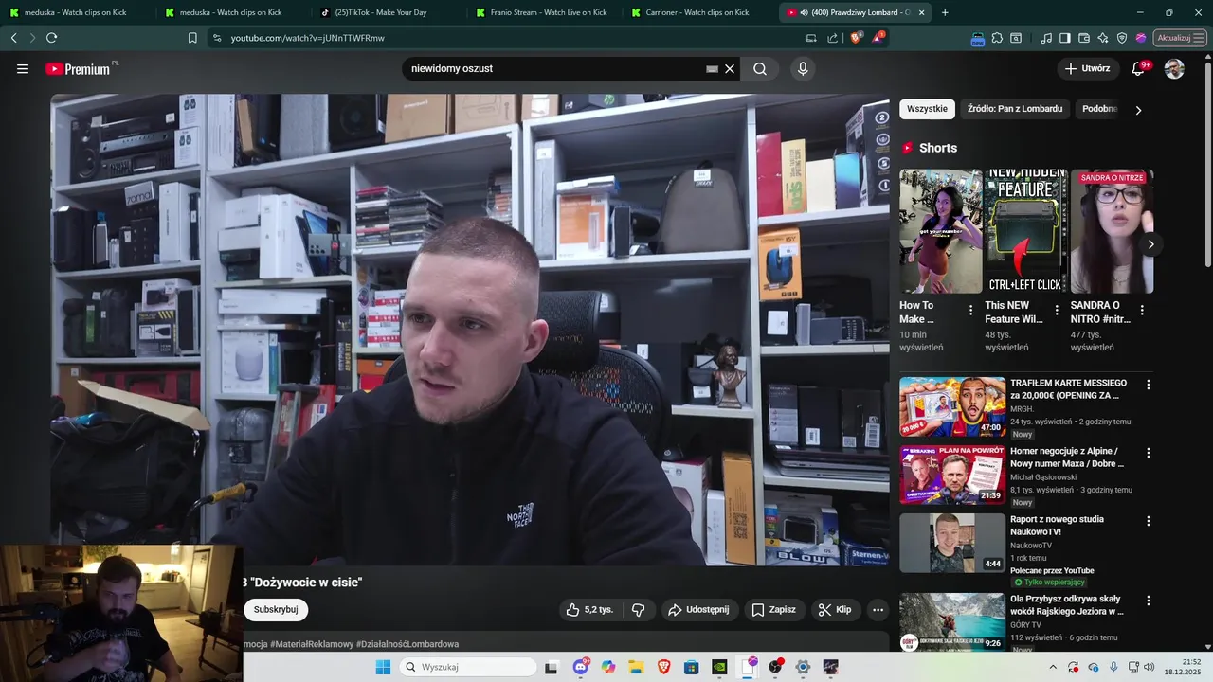Open more actions under the video

coord(878,610)
